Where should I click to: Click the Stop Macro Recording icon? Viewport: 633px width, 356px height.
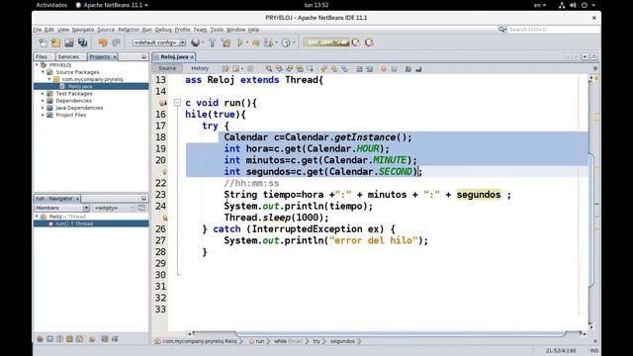pyautogui.click(x=394, y=68)
